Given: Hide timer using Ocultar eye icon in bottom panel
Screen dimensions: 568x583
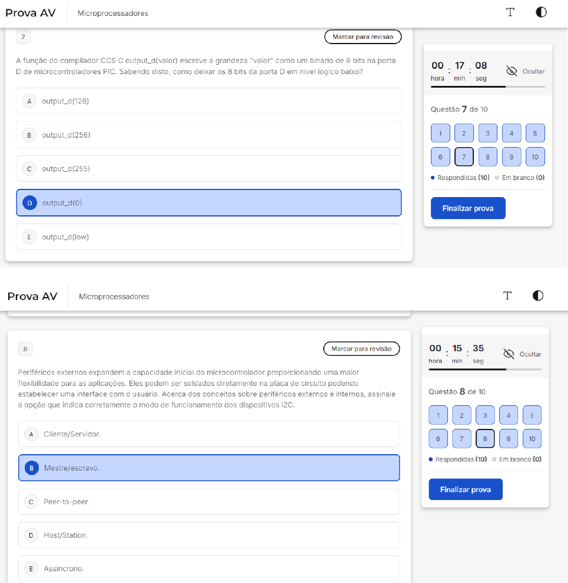Looking at the screenshot, I should click(x=509, y=354).
